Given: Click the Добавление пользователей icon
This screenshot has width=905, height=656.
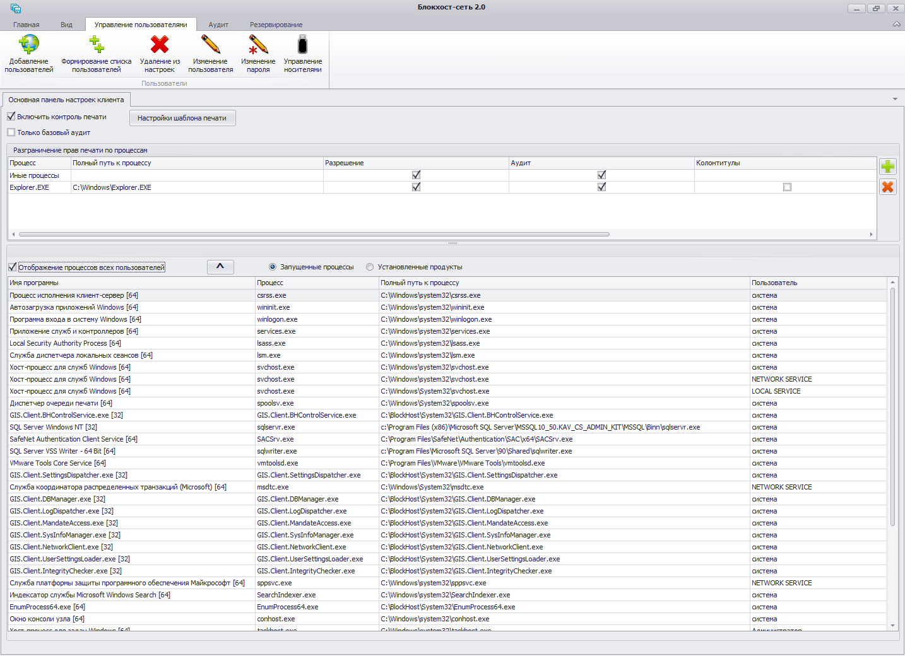Looking at the screenshot, I should click(x=29, y=45).
